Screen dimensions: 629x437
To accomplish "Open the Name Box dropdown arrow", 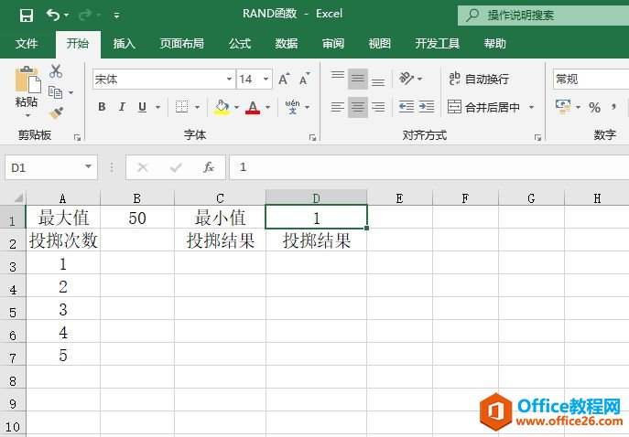I will pyautogui.click(x=89, y=167).
